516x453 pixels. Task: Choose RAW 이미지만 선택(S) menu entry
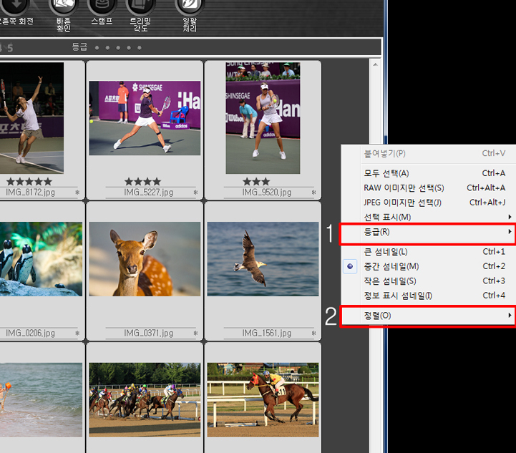coord(429,187)
